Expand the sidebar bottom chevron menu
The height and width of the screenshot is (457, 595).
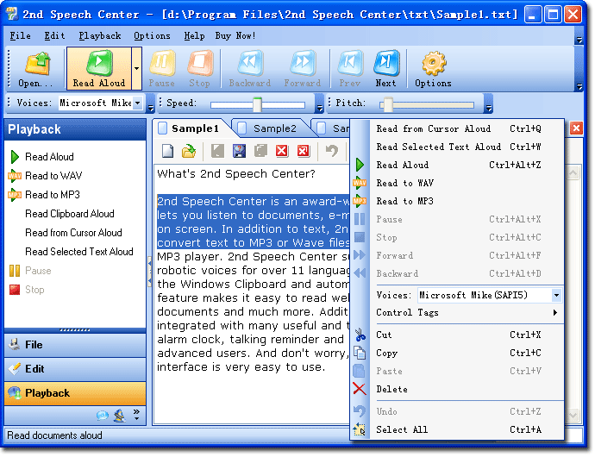(x=136, y=415)
